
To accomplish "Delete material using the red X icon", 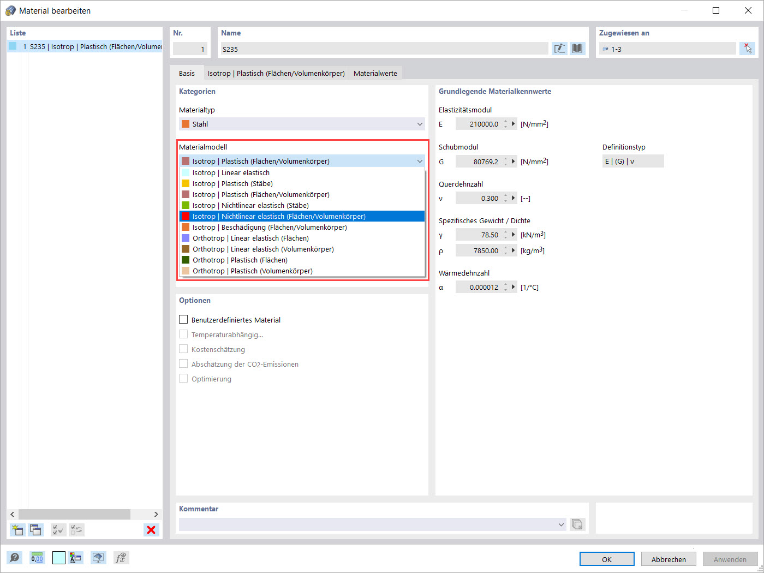I will [x=151, y=530].
